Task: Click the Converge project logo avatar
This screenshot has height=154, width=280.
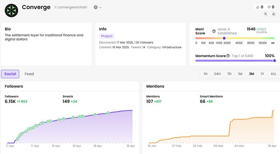Action: 12,11
